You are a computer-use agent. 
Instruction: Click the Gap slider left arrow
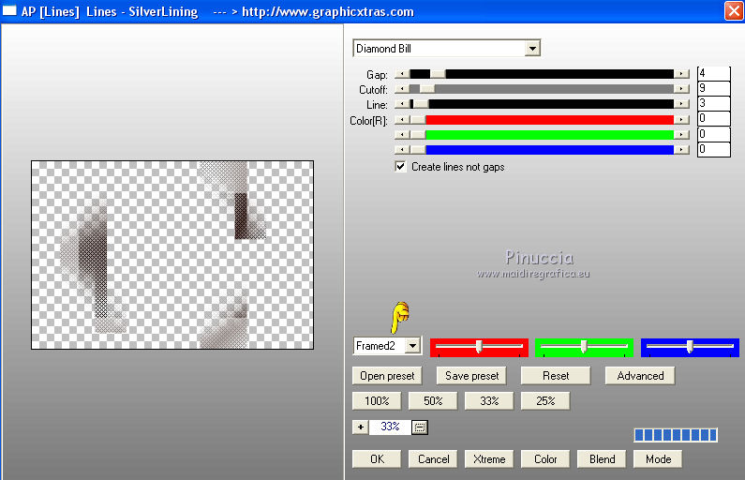click(x=402, y=74)
